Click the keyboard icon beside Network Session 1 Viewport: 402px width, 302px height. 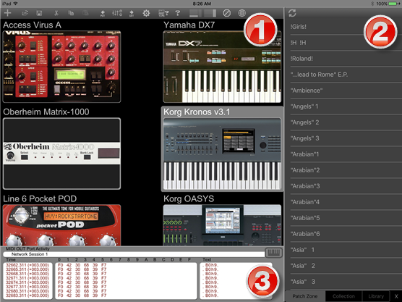pos(273,253)
